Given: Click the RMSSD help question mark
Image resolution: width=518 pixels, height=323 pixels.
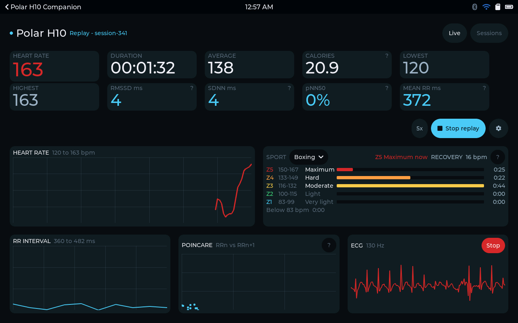Looking at the screenshot, I should 192,88.
